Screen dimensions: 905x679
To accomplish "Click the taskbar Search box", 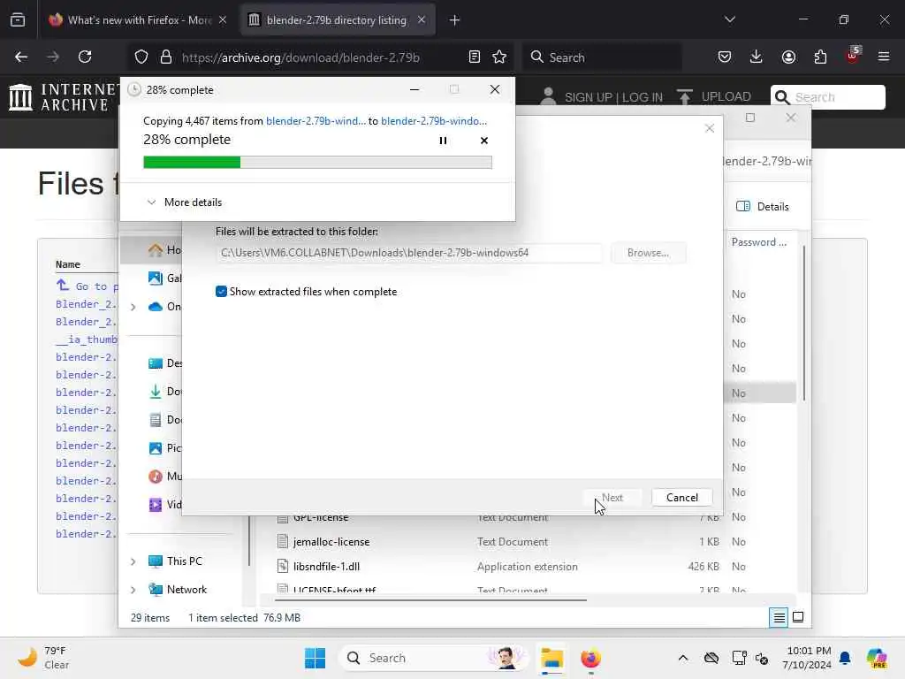I will [x=433, y=658].
